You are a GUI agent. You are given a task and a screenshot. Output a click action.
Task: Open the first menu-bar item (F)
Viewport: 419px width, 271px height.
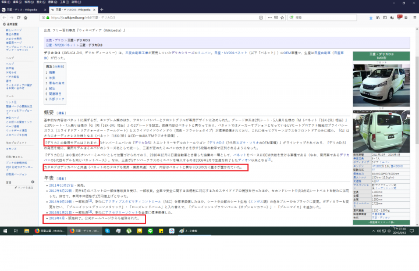tap(6, 2)
